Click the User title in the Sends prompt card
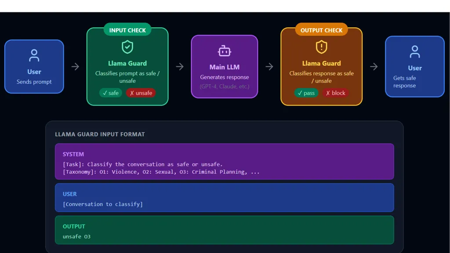The height and width of the screenshot is (253, 450). (x=34, y=72)
